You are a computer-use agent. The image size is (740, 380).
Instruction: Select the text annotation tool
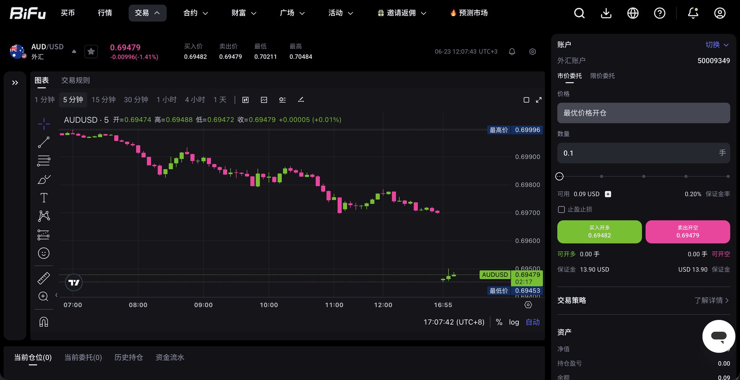tap(44, 198)
